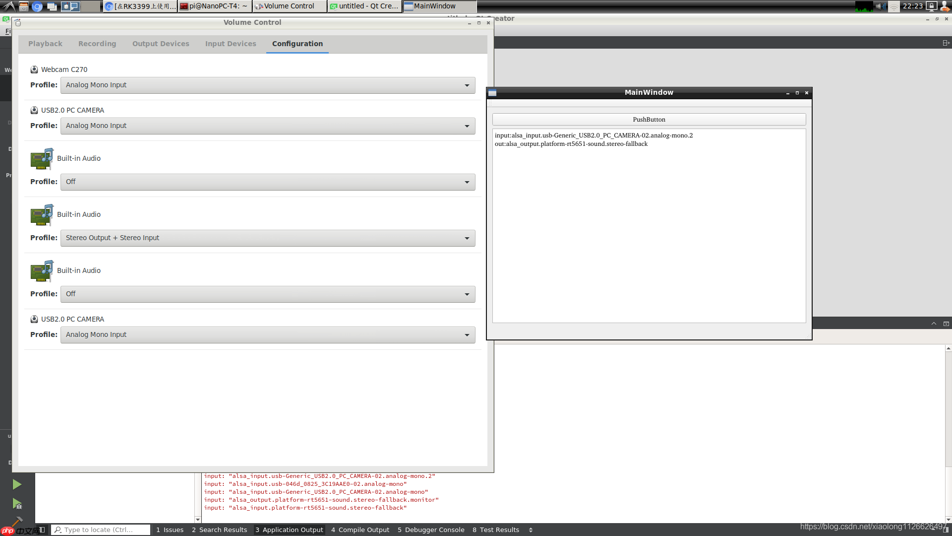Run the project with green play button
The image size is (952, 536).
click(x=17, y=484)
